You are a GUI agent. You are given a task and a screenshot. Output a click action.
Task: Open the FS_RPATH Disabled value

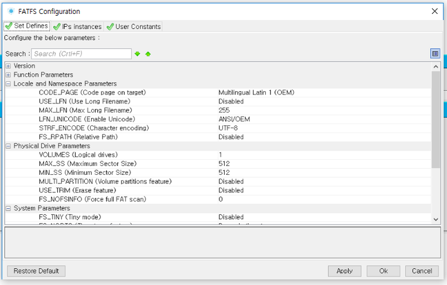click(231, 137)
